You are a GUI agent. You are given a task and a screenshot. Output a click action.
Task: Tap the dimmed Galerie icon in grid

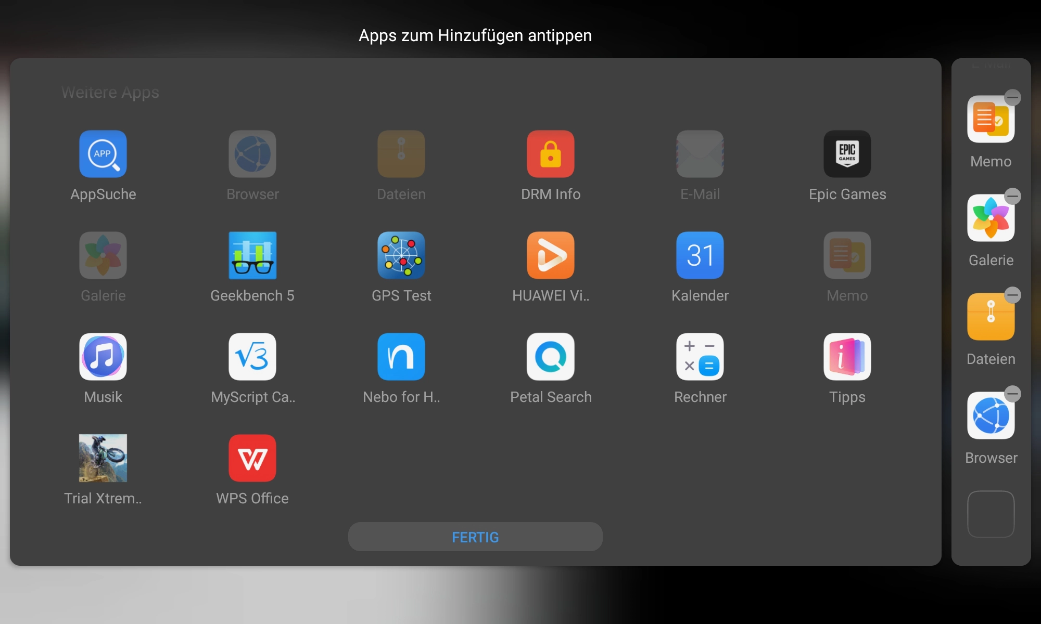click(x=103, y=255)
